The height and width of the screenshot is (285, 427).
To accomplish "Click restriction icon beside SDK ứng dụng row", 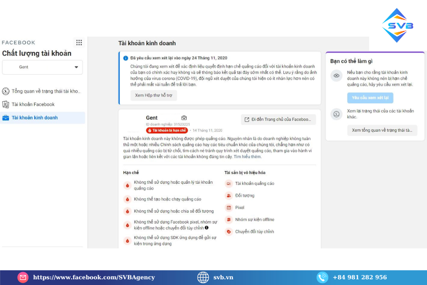I will [x=128, y=240].
